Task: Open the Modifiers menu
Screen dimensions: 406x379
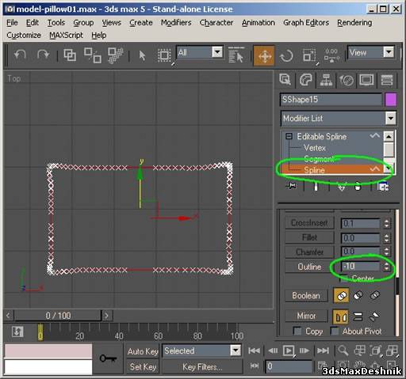Action: pos(176,23)
